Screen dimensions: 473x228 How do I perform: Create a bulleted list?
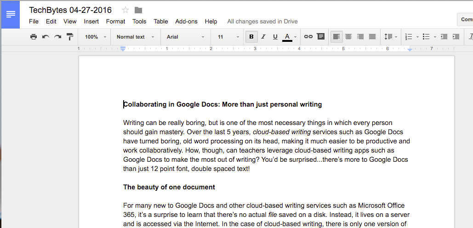426,37
